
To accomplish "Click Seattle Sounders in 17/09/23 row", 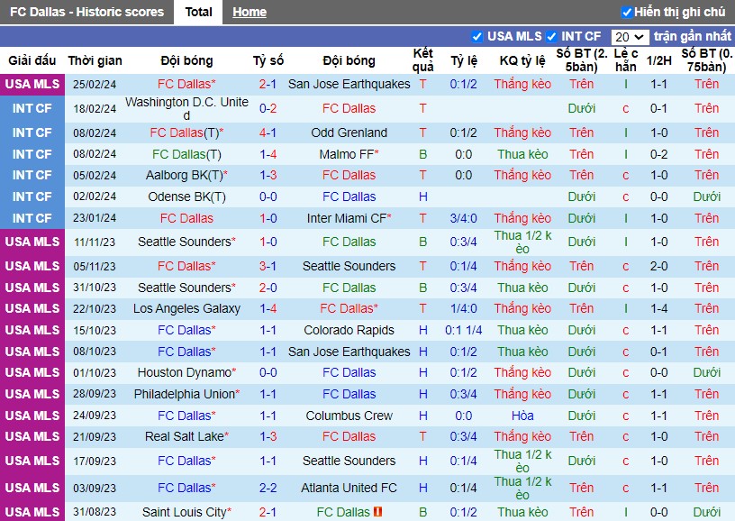I will 349,461.
